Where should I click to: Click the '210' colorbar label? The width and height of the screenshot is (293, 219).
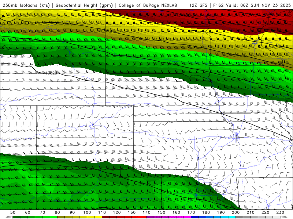pos(251,212)
